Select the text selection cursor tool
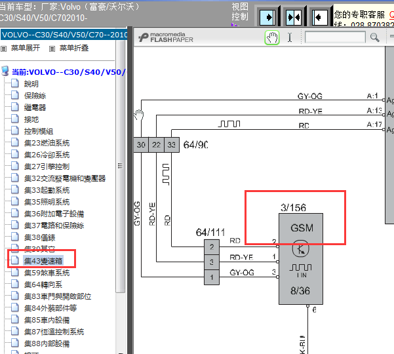Screen dimensions: 394x354 click(x=290, y=37)
